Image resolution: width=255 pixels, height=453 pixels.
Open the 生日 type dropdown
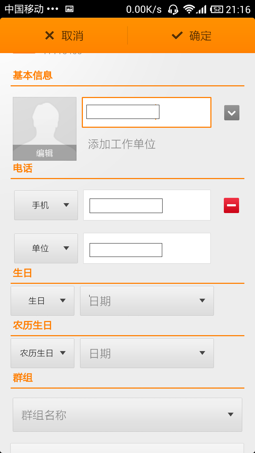point(42,301)
